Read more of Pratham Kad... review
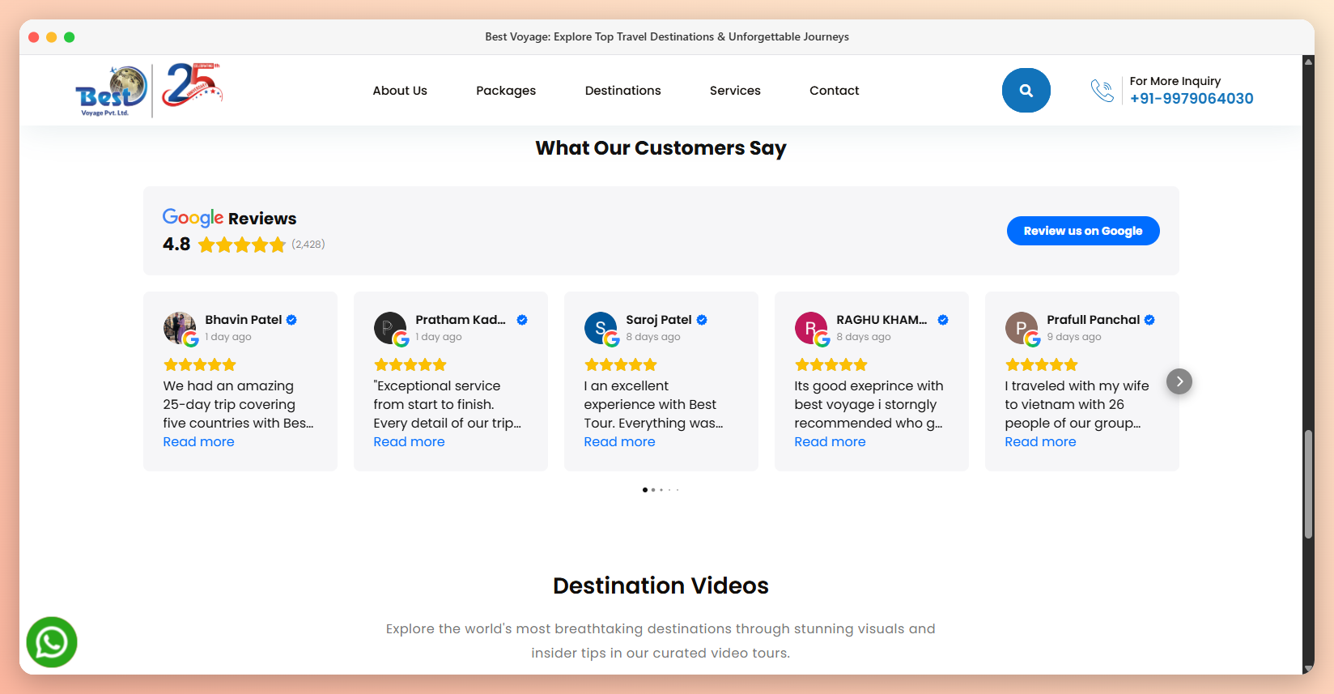 410,442
